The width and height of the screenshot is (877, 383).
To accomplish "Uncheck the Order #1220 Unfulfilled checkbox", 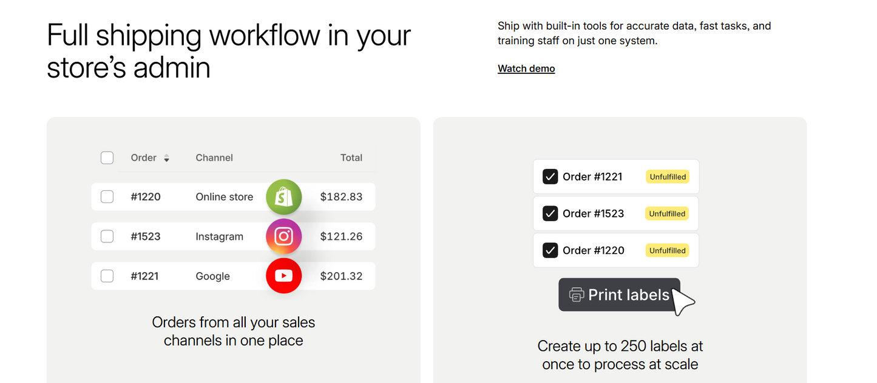I will (550, 250).
